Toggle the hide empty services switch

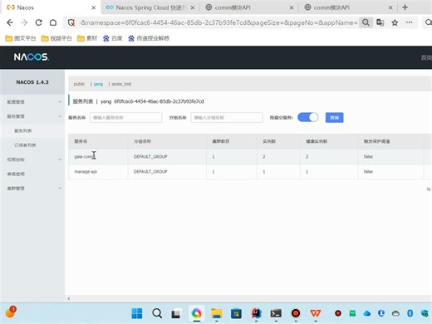[308, 117]
